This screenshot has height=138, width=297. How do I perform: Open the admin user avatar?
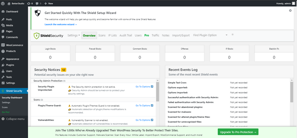tap(293, 3)
